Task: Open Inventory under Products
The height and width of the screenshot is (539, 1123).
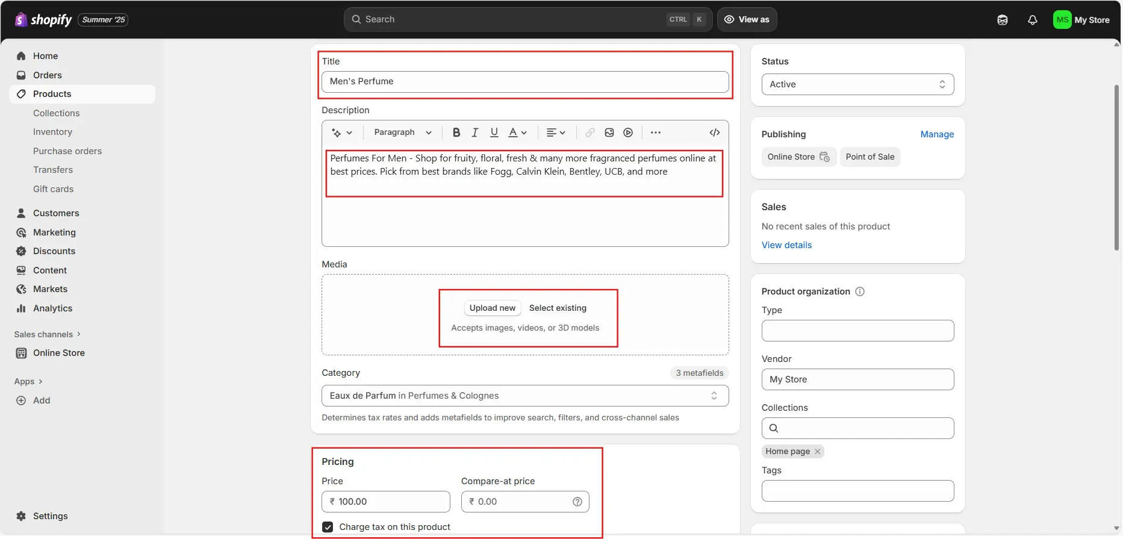Action: tap(52, 132)
